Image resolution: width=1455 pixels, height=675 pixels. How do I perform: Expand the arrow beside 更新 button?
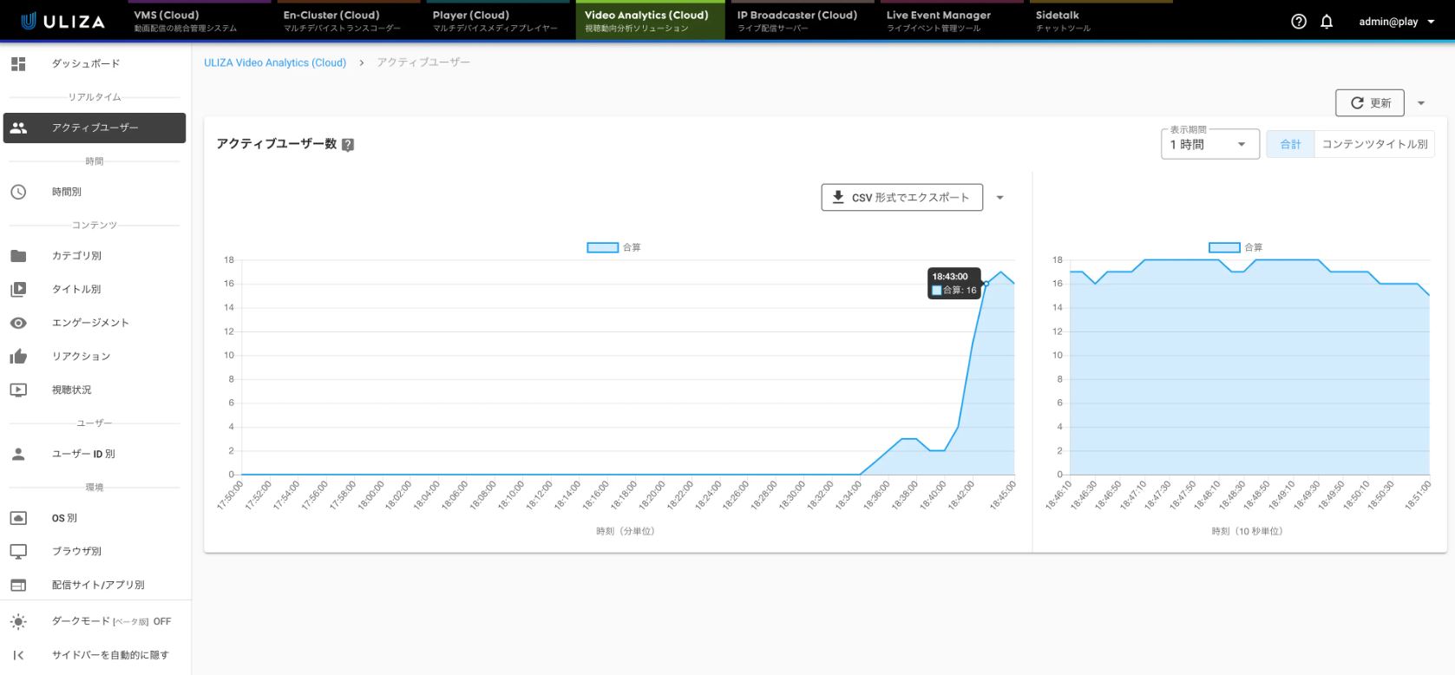1421,103
